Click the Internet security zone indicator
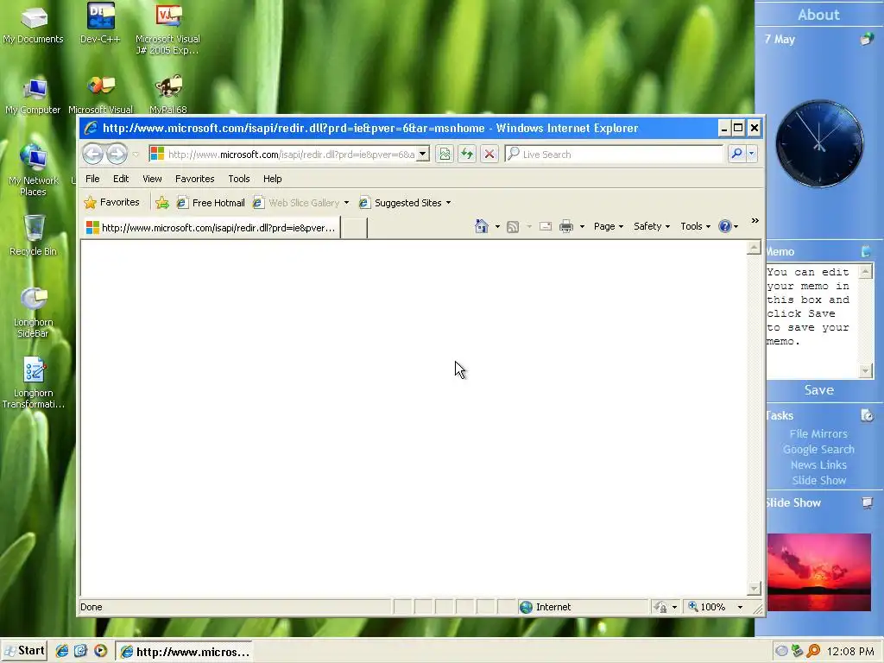Viewport: 884px width, 663px height. click(x=546, y=607)
